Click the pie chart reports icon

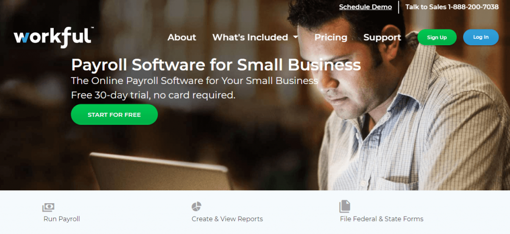pyautogui.click(x=196, y=206)
